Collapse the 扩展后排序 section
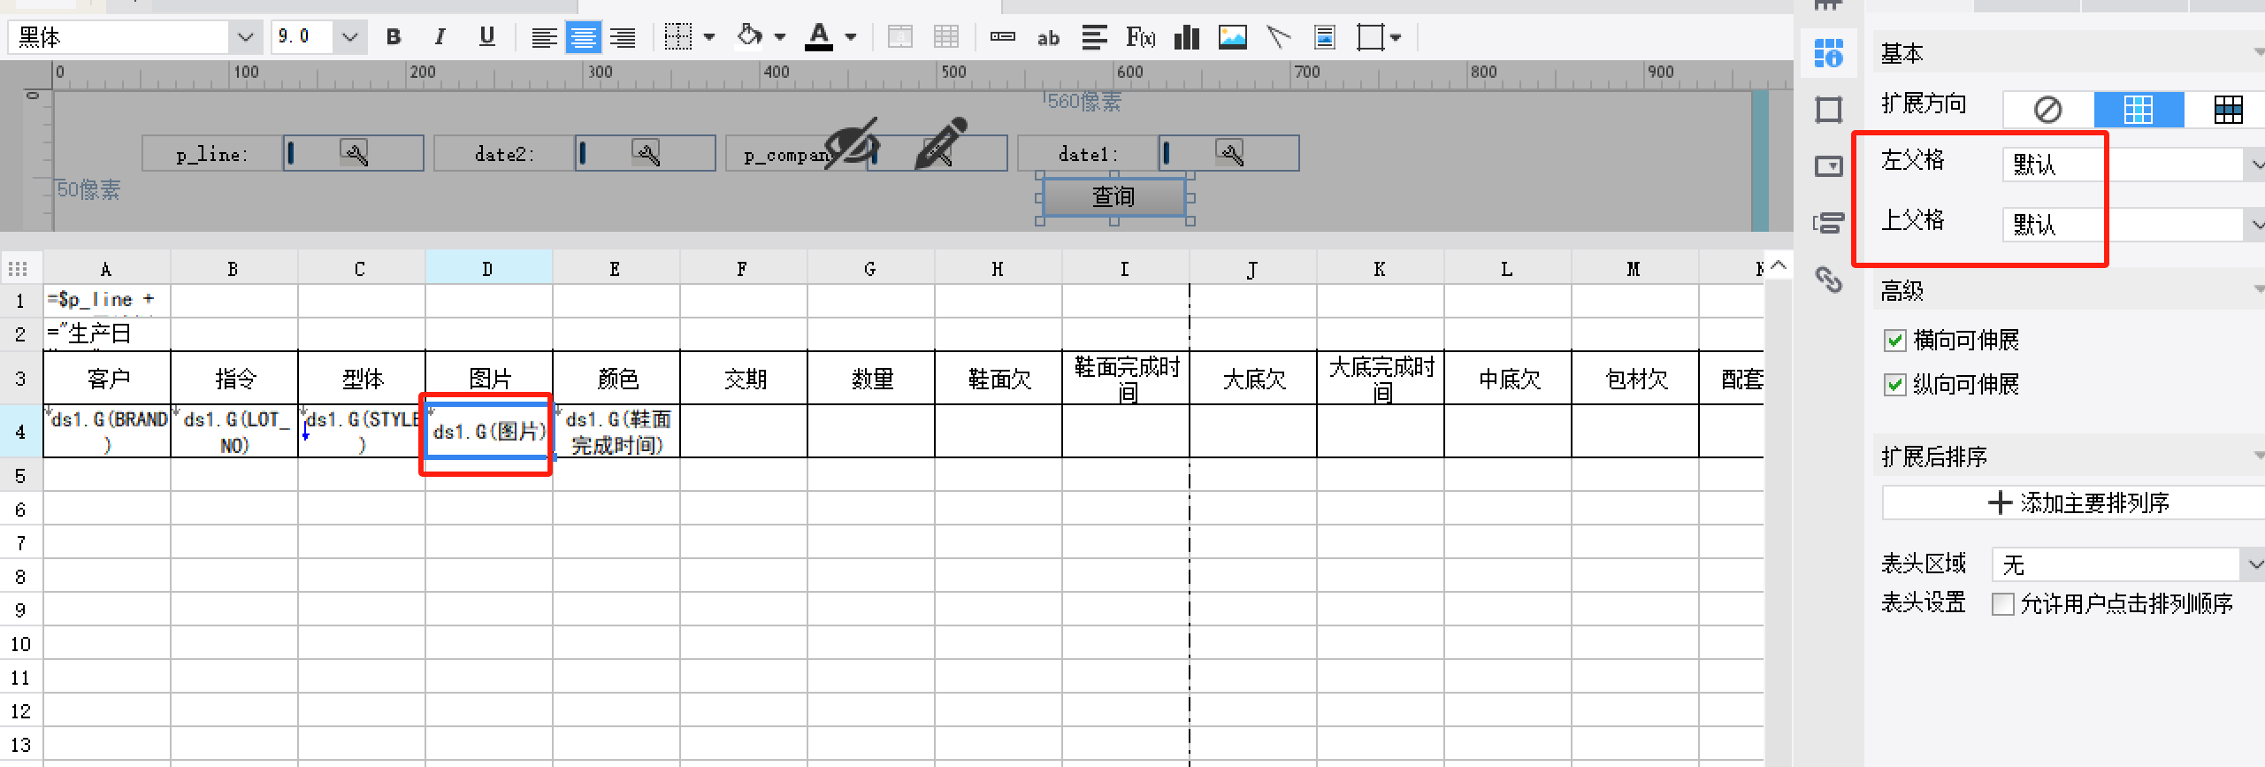Viewport: 2265px width, 767px height. click(2258, 456)
